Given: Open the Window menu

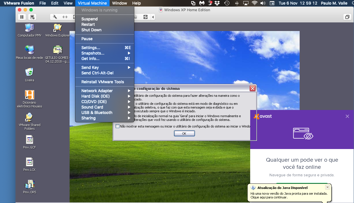Looking at the screenshot, I should click(x=120, y=3).
